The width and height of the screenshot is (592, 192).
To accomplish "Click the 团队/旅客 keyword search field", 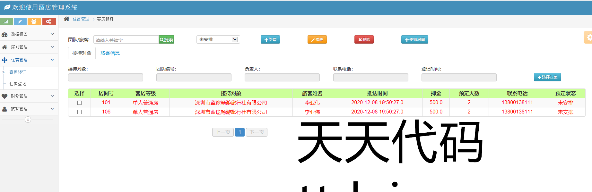I will click(x=126, y=40).
